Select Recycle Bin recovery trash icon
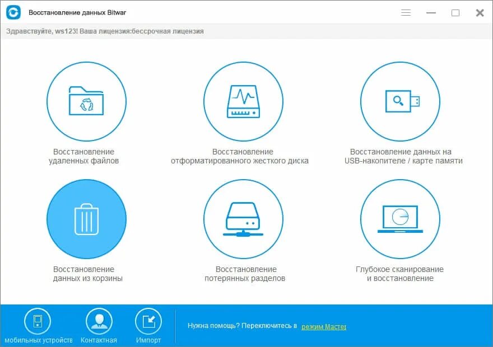Viewport: 493px width, 347px height. click(86, 219)
